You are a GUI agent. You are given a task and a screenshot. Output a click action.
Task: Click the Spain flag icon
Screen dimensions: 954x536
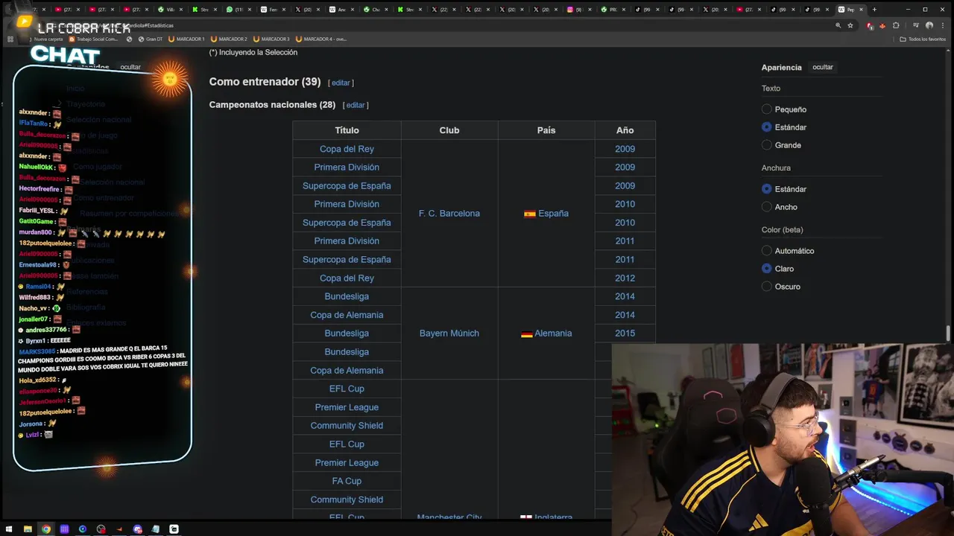tap(529, 214)
